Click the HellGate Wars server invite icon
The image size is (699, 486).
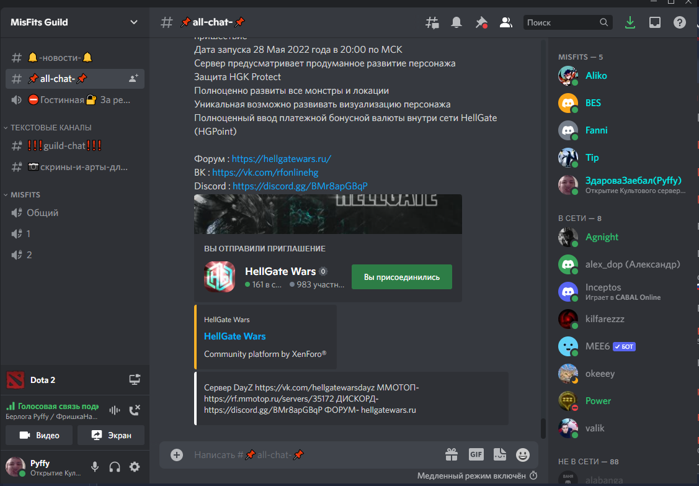220,277
